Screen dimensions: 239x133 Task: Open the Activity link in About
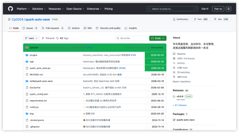pos(179,63)
